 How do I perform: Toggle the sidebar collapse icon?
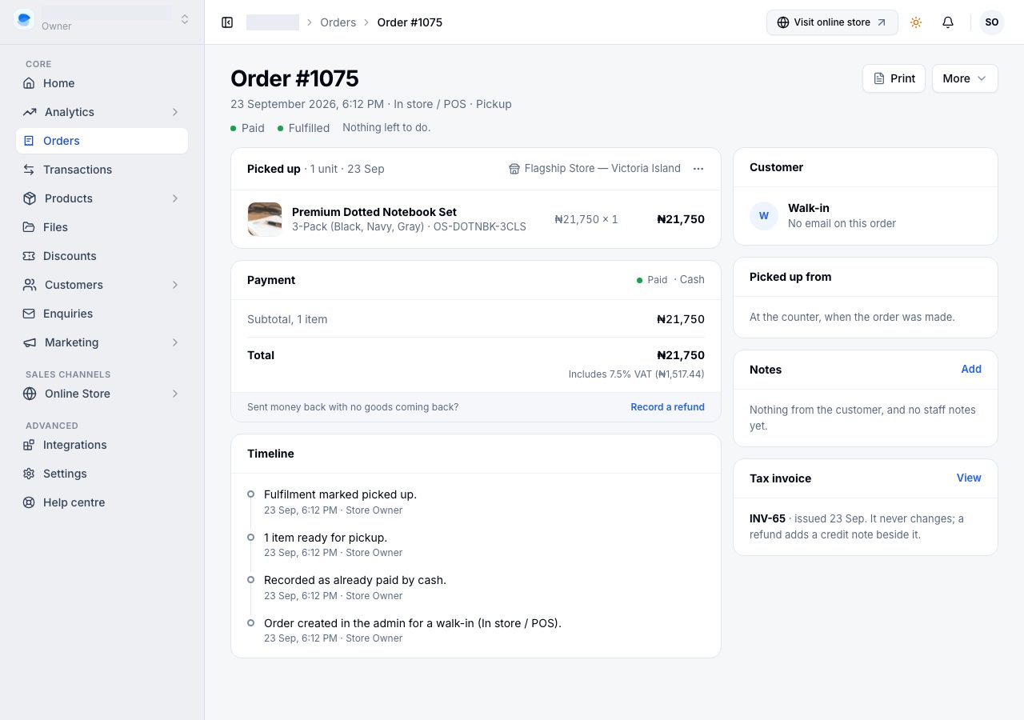tap(227, 22)
